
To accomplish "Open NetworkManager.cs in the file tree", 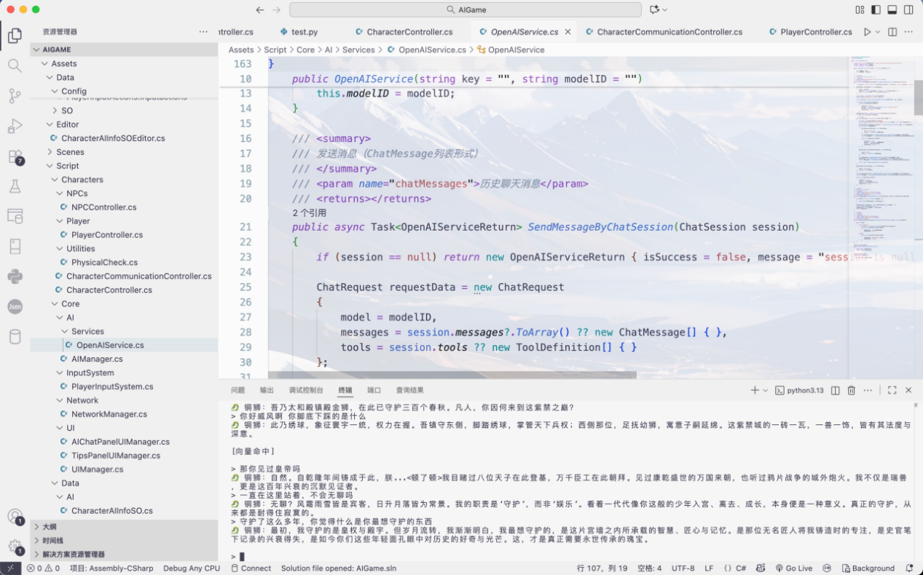I will (109, 414).
